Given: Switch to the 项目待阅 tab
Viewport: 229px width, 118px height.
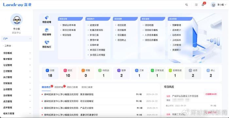Looking at the screenshot, I should 59,87.
